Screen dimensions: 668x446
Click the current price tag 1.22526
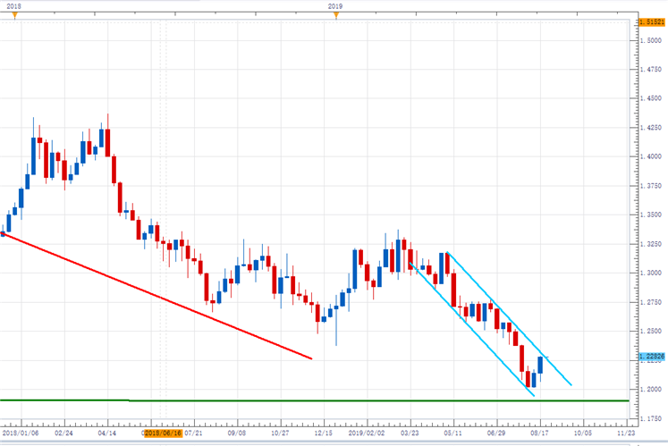coord(650,356)
